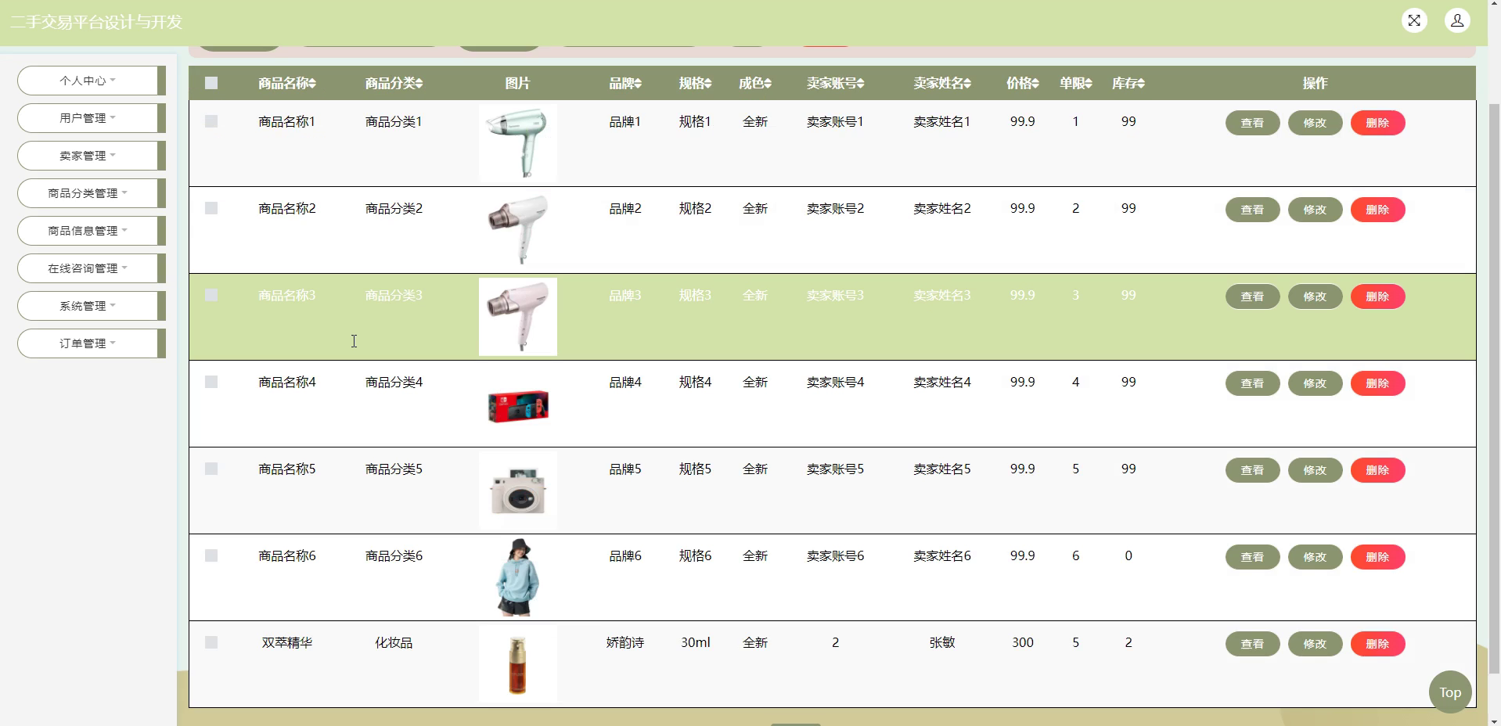Image resolution: width=1501 pixels, height=726 pixels.
Task: Open the pink hair dryer thumbnail of 商品名称3
Action: pos(518,317)
